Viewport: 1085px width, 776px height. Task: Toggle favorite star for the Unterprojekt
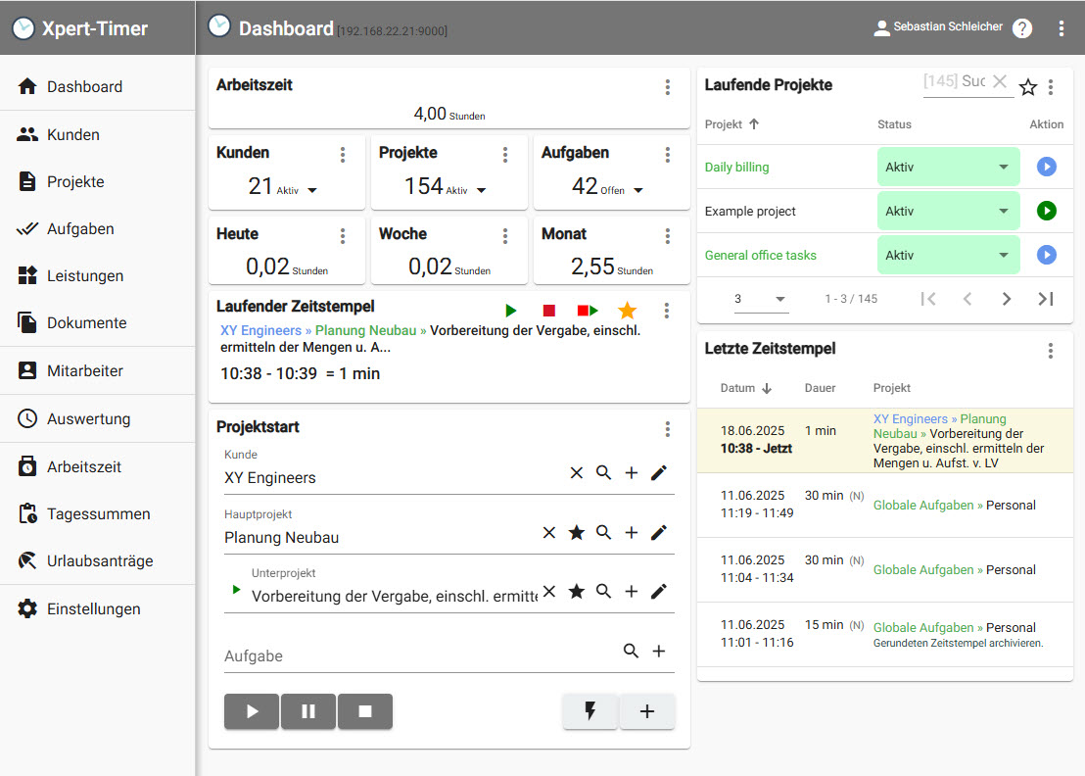(577, 591)
